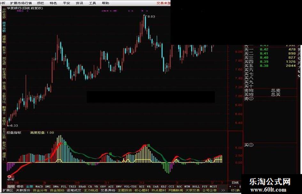Switch indicator to BOLL
The width and height of the screenshot is (302, 194).
(196, 186)
